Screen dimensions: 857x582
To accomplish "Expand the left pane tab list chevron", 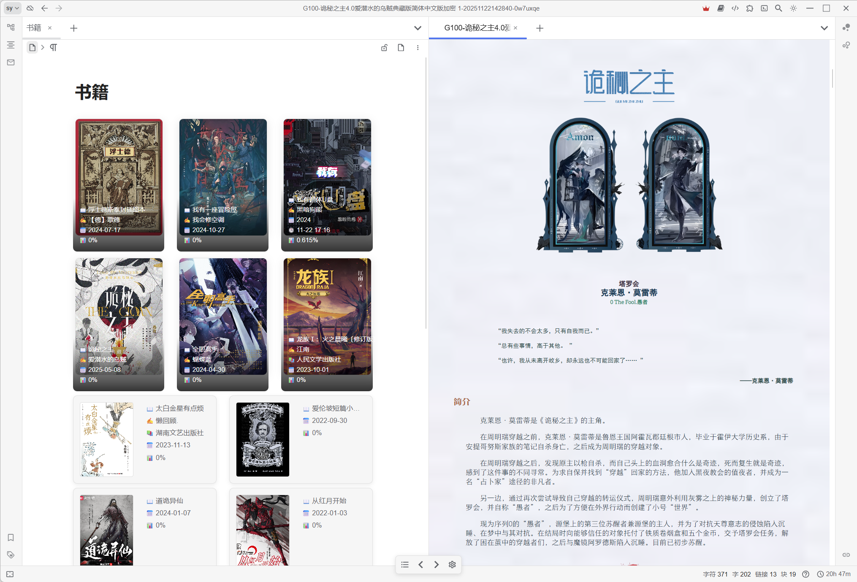I will click(418, 28).
